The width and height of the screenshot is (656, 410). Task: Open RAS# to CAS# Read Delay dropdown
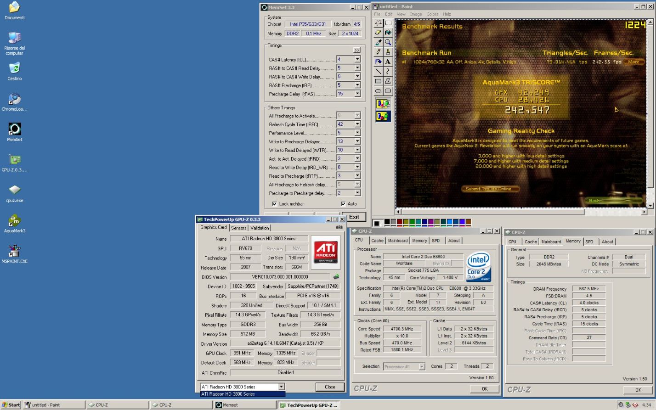[x=357, y=68]
